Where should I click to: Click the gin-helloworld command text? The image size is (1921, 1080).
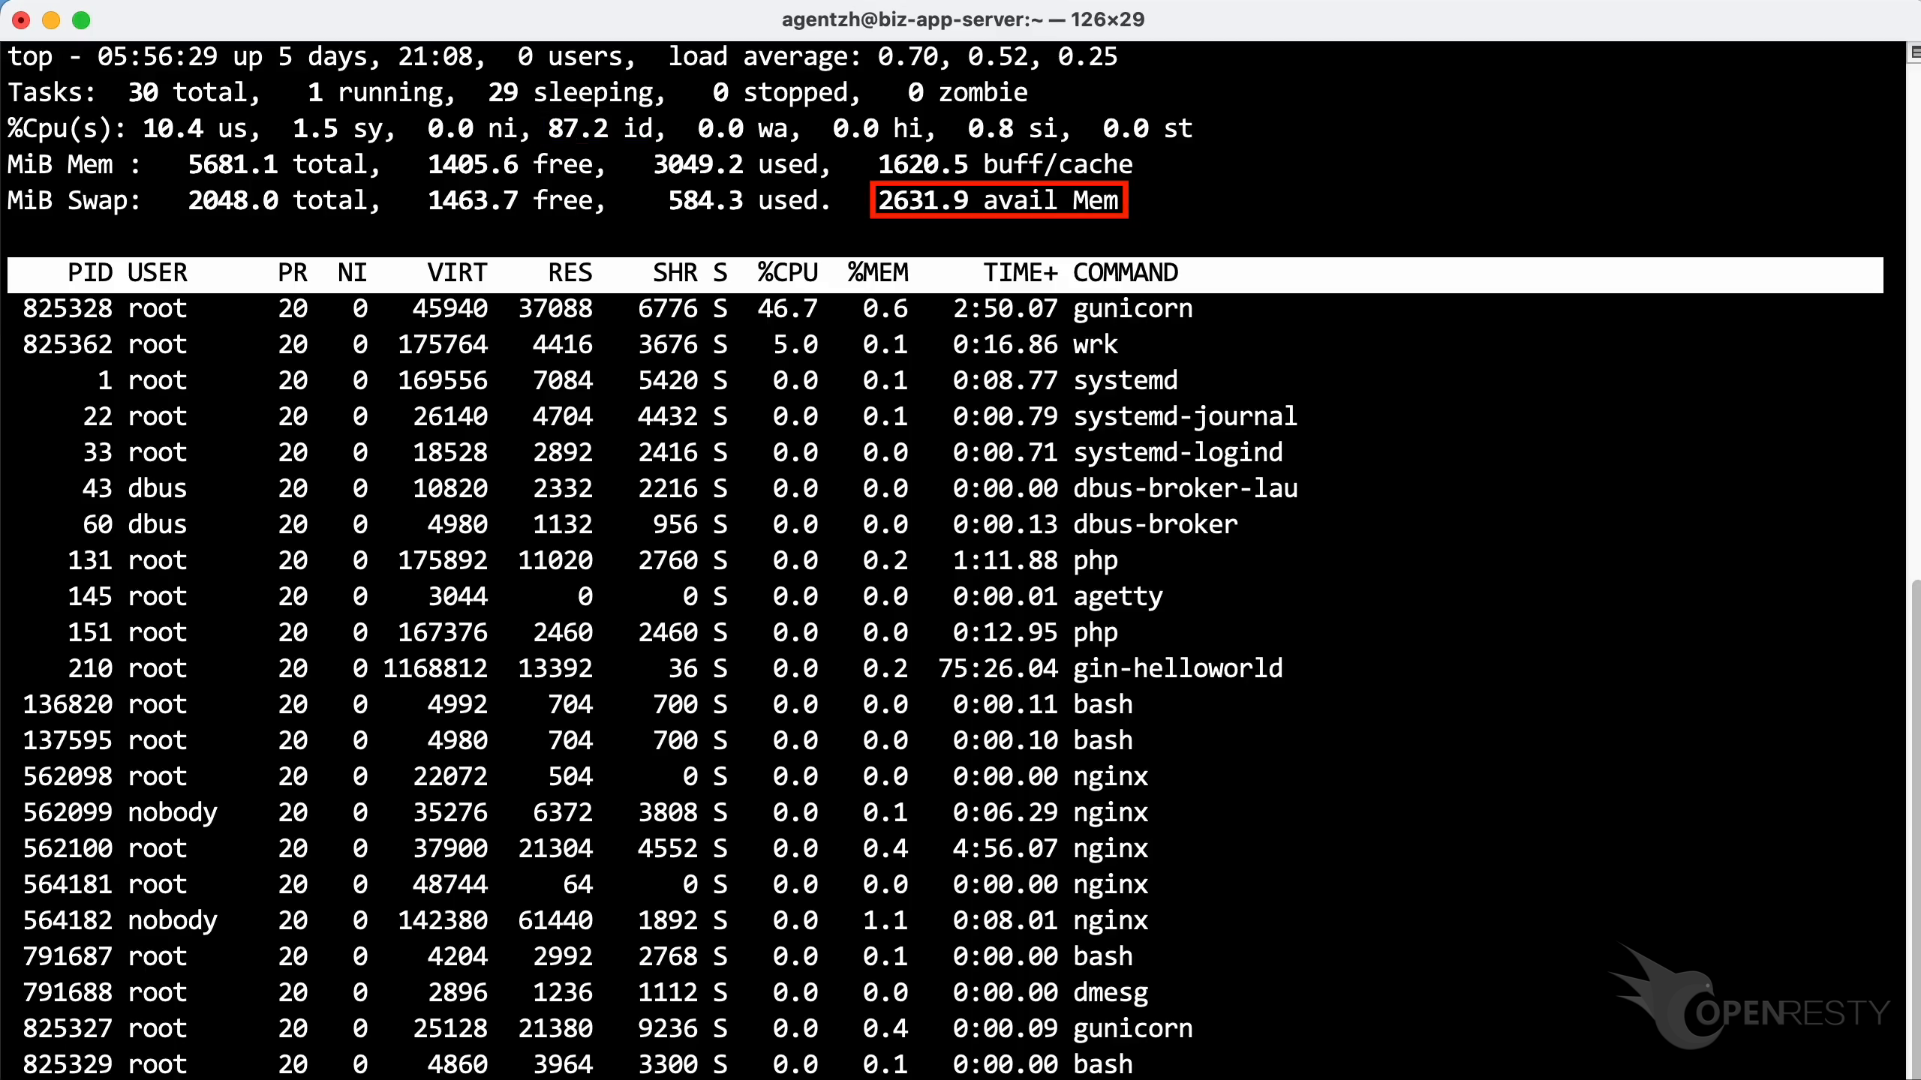pyautogui.click(x=1177, y=669)
